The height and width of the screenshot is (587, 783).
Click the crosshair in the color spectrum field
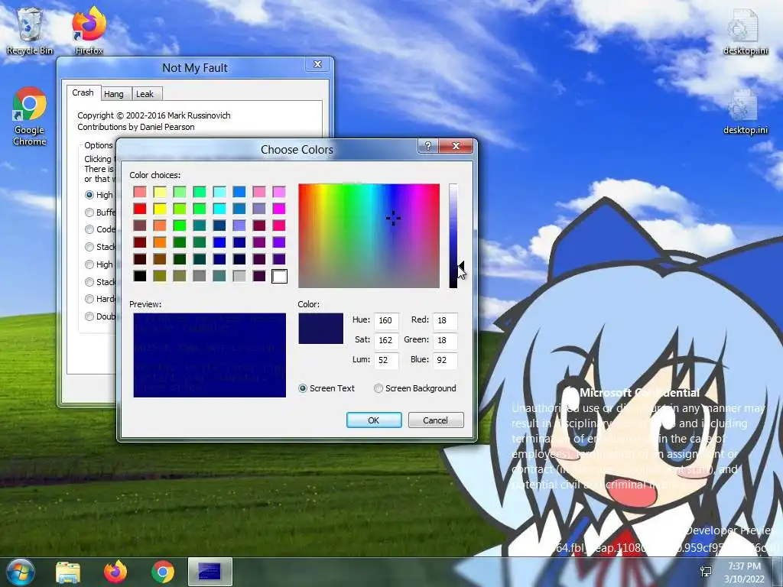393,218
